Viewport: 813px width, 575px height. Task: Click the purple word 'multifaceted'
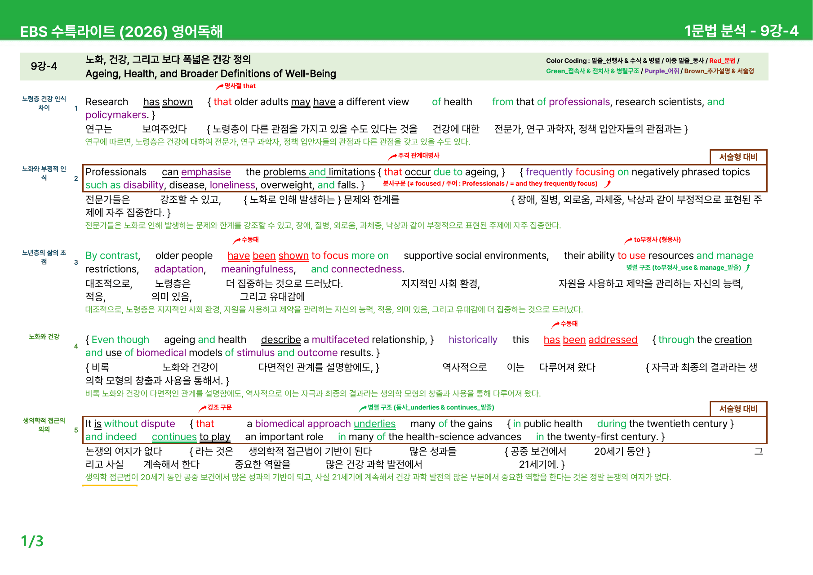(340, 340)
